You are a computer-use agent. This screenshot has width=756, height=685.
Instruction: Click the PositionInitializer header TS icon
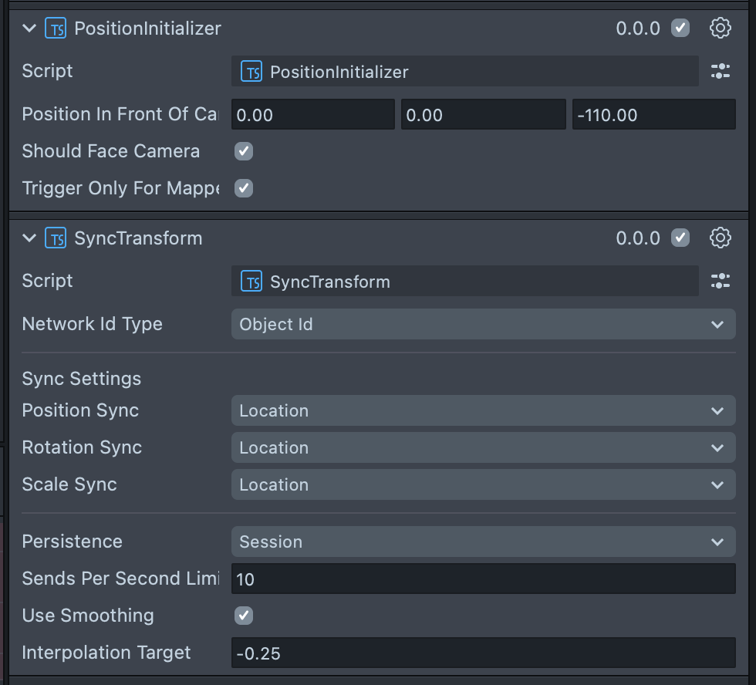[x=56, y=29]
